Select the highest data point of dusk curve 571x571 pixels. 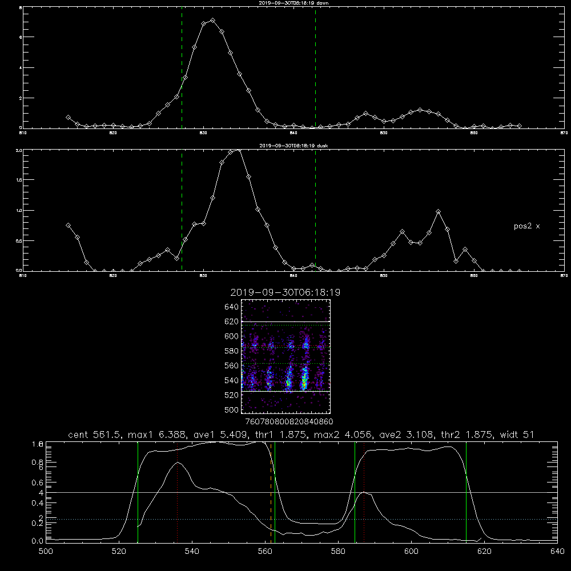pyautogui.click(x=239, y=150)
